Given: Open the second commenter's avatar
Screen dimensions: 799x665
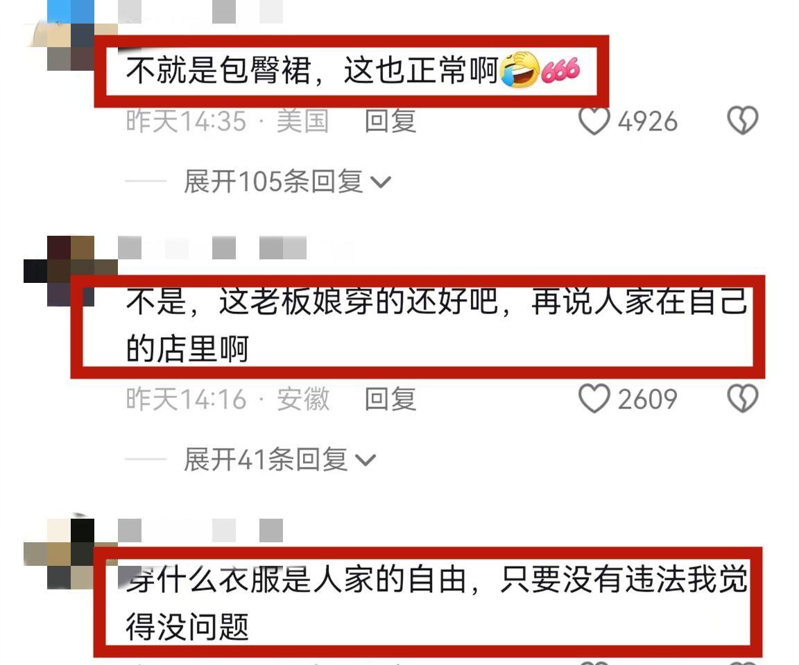Looking at the screenshot, I should (x=71, y=270).
